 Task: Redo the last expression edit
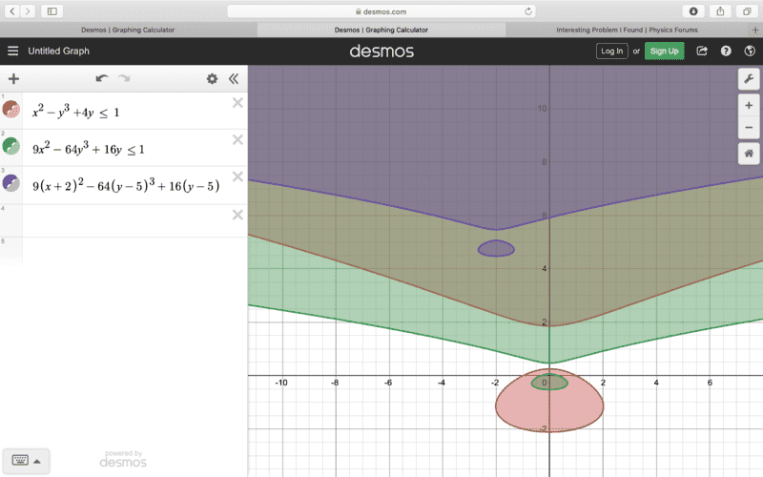click(124, 78)
